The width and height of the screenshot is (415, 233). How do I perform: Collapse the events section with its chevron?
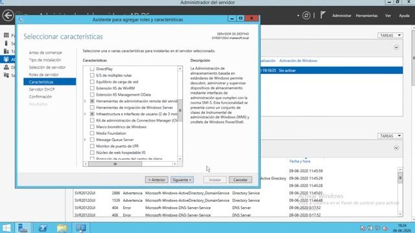396,148
